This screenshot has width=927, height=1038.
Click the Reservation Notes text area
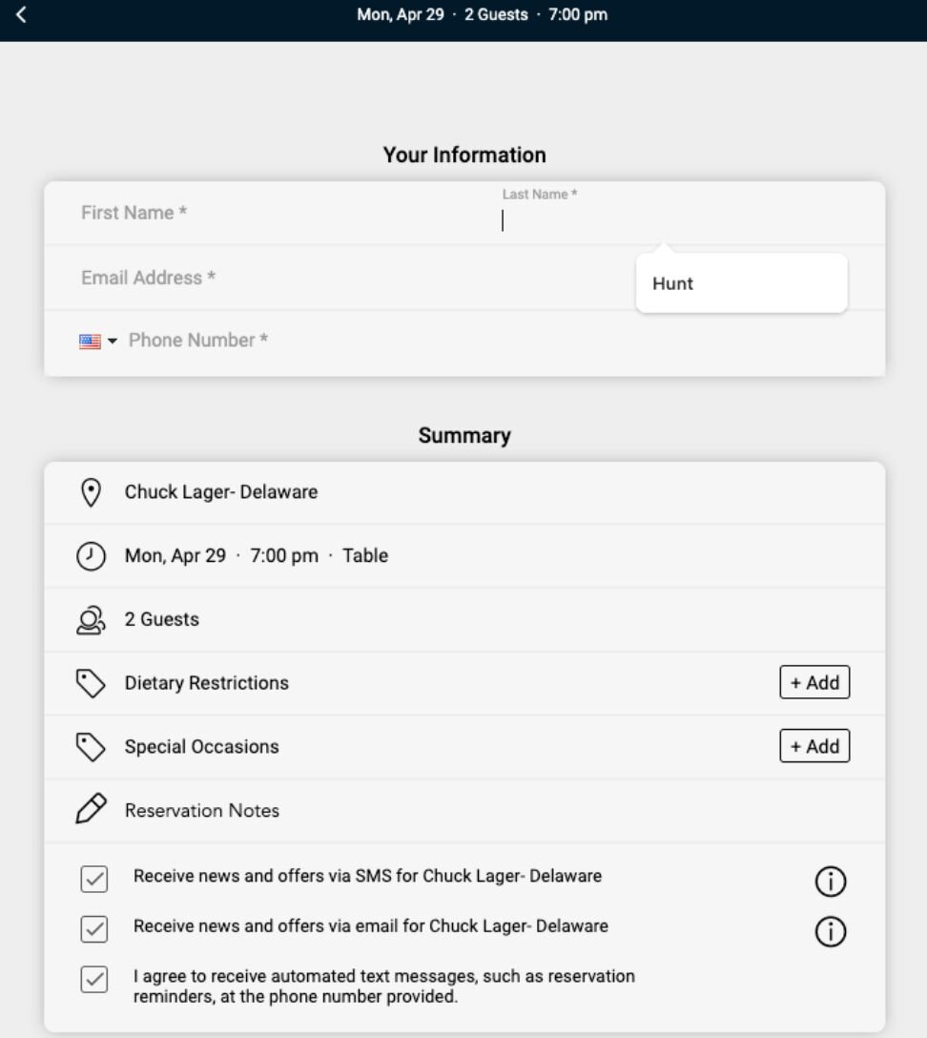click(x=477, y=811)
